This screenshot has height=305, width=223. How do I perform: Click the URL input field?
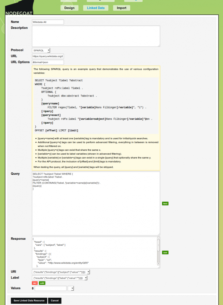coord(48,56)
